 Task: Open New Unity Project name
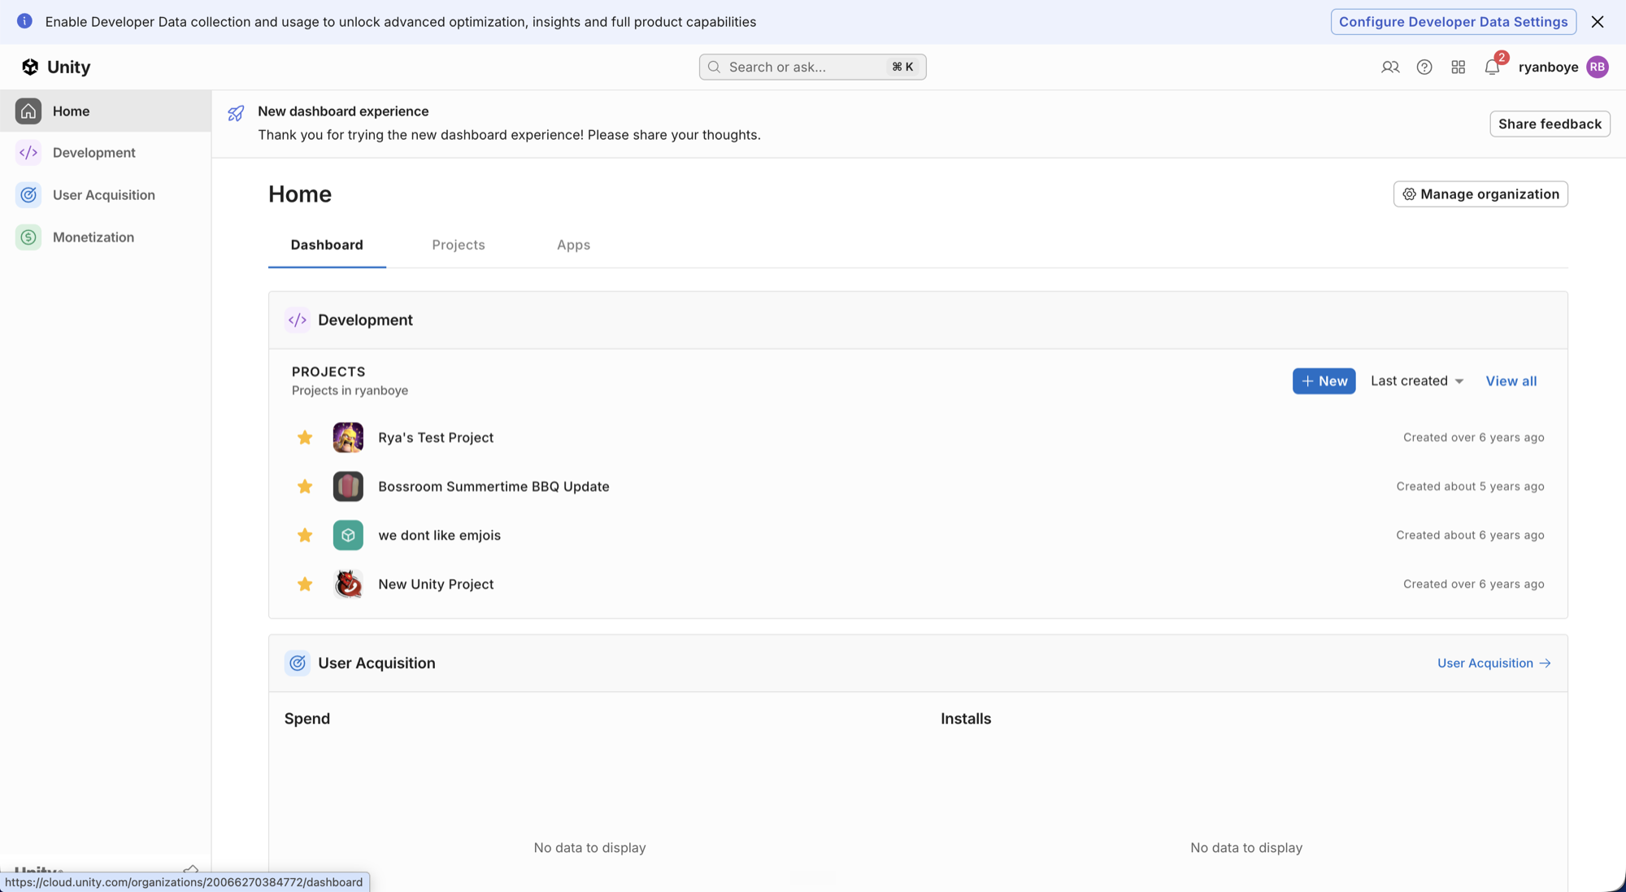(436, 584)
